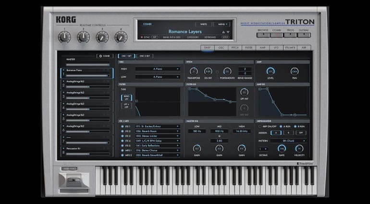370x204 pixels.
Task: Click the arpeggiator Gate knob
Action: pyautogui.click(x=282, y=148)
